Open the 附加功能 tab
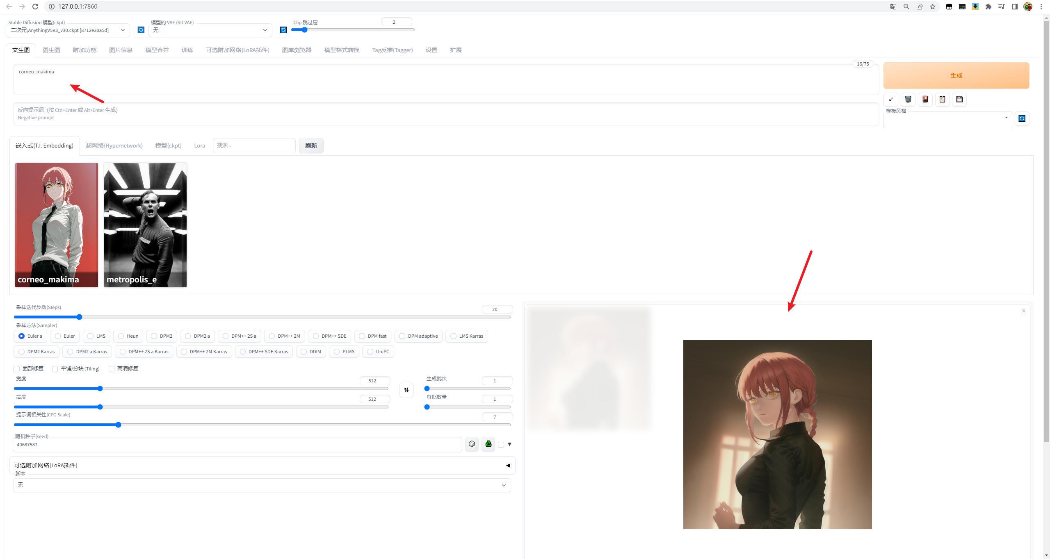Image resolution: width=1050 pixels, height=559 pixels. [x=84, y=50]
